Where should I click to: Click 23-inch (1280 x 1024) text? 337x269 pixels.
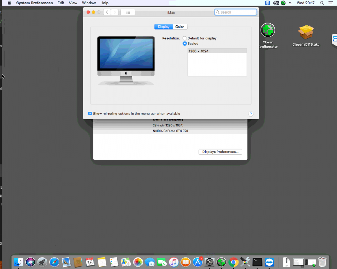[x=168, y=125]
